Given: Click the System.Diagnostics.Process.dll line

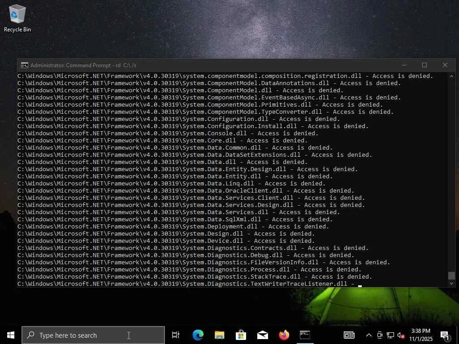Looking at the screenshot, I should (x=190, y=269).
